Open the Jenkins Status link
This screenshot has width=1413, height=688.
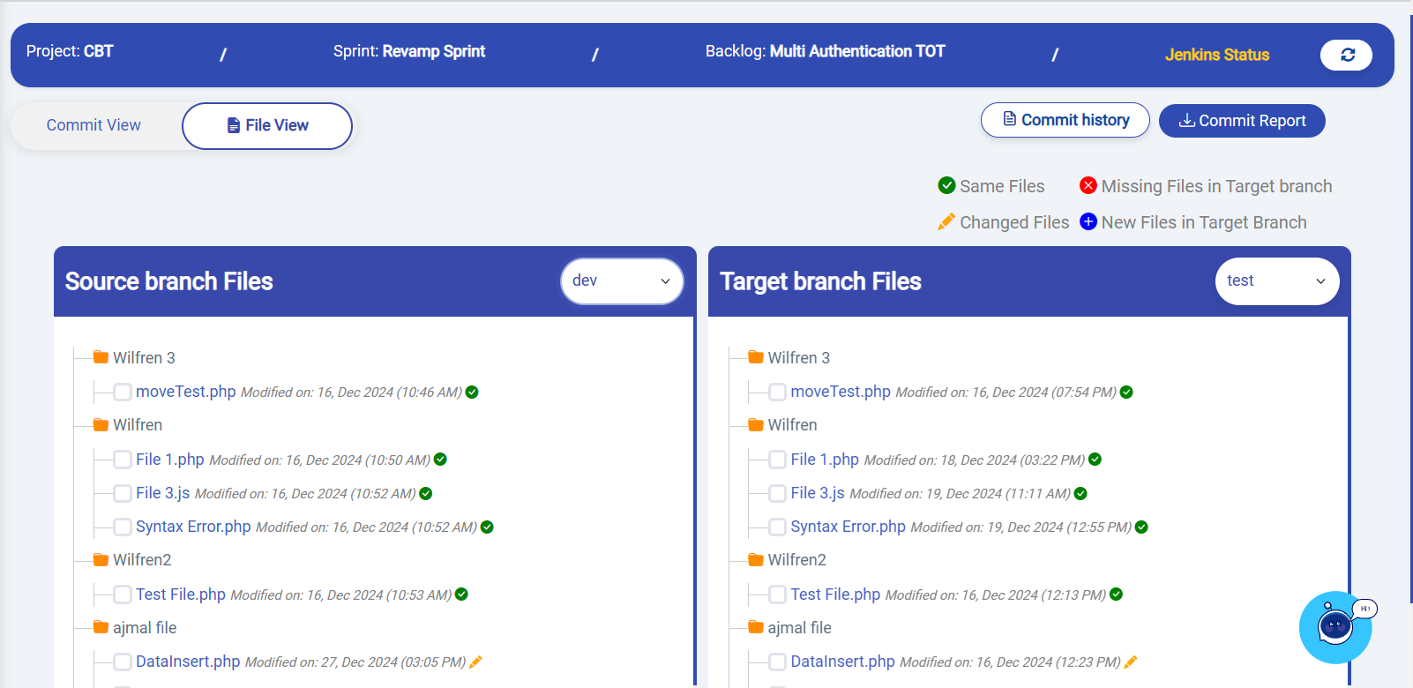pos(1216,55)
